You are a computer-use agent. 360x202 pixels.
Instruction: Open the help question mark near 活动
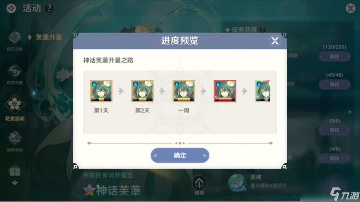coord(49,8)
